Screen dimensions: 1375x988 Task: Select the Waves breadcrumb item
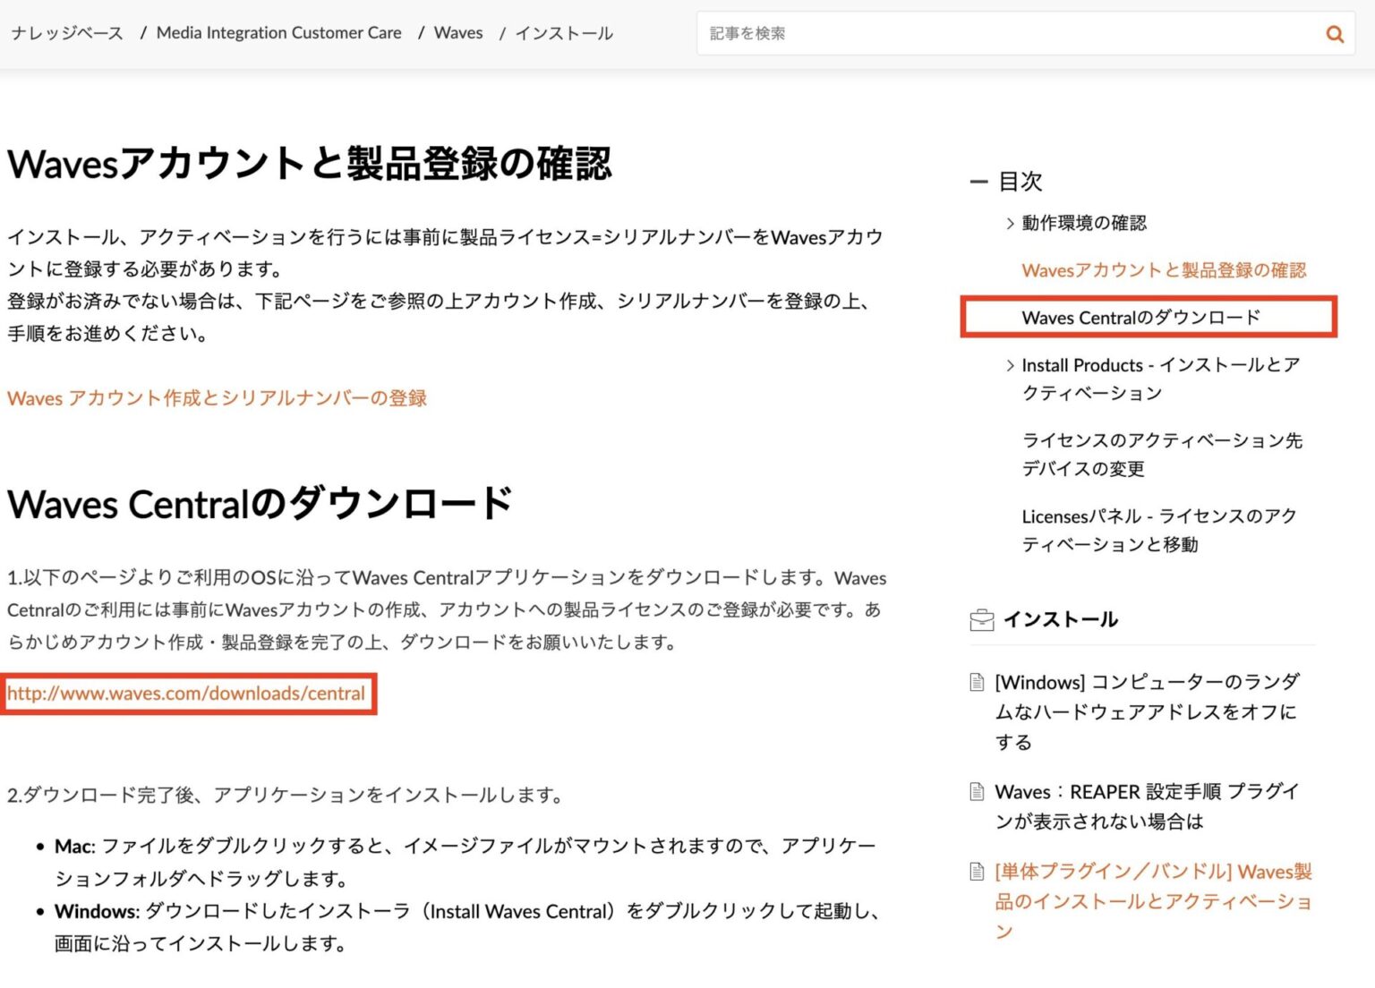point(458,32)
